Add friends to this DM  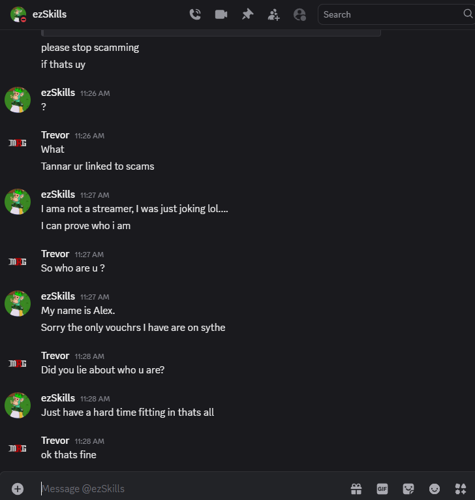(273, 14)
